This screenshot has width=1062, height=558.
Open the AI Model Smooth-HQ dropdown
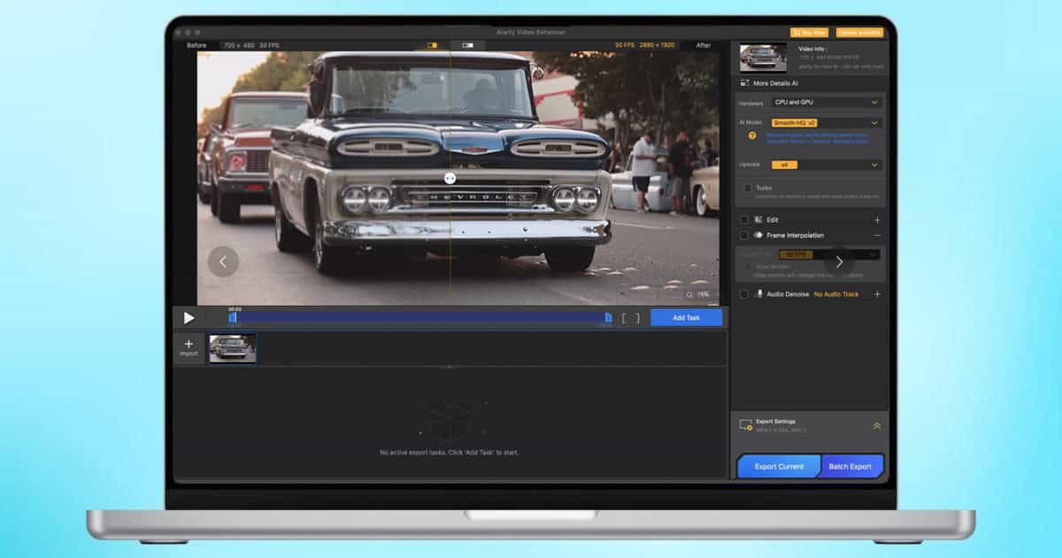827,122
